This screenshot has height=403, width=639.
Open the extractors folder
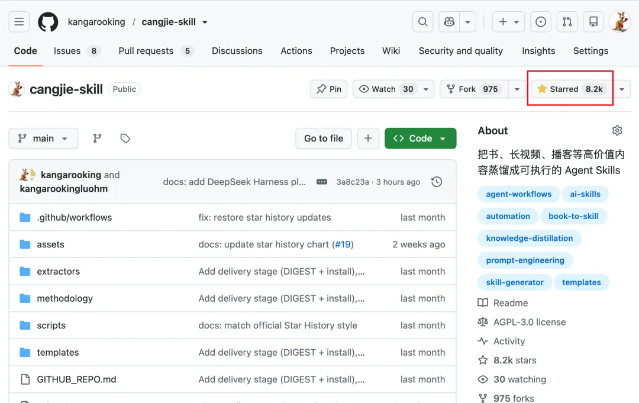coord(58,272)
